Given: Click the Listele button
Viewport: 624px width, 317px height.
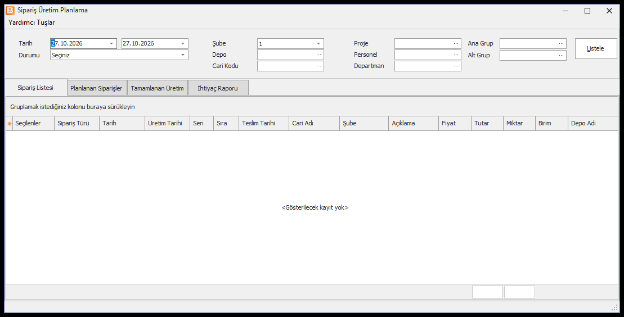Looking at the screenshot, I should pyautogui.click(x=596, y=48).
